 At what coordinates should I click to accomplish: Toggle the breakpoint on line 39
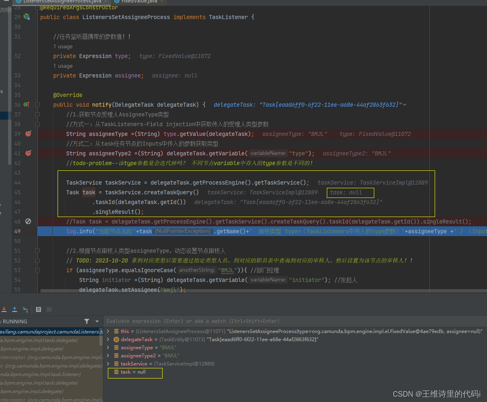(x=27, y=133)
